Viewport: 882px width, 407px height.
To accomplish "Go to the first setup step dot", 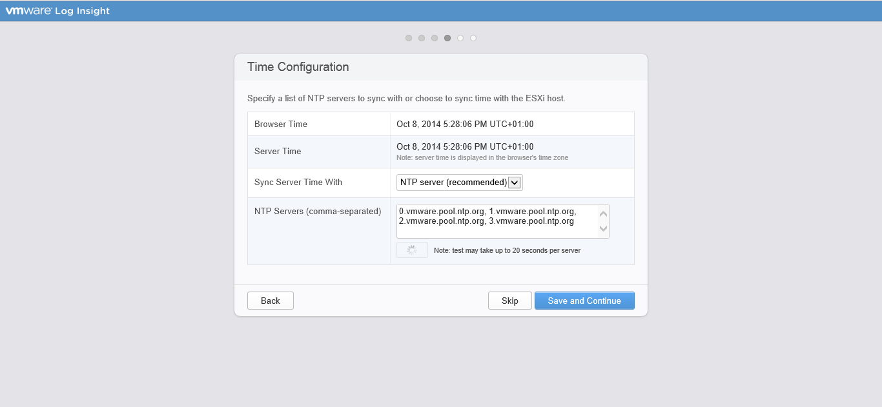I will [409, 38].
